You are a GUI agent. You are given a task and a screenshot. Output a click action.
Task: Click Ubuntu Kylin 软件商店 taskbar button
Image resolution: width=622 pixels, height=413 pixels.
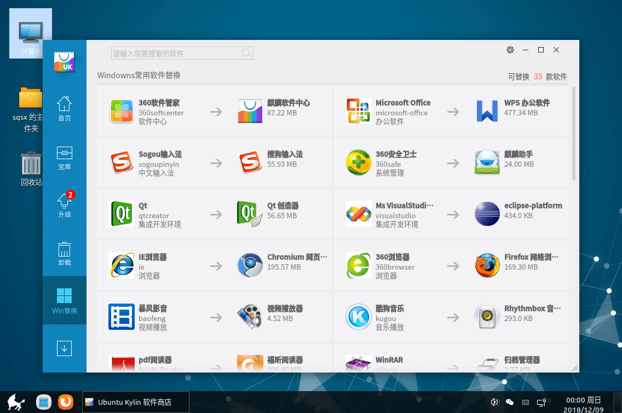click(136, 402)
